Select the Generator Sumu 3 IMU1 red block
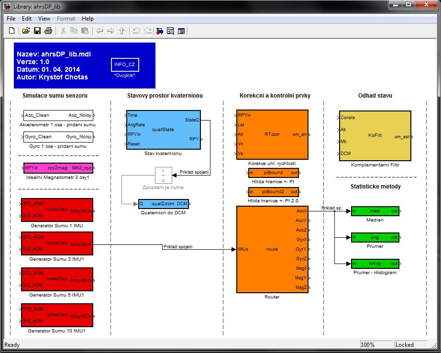 point(57,243)
